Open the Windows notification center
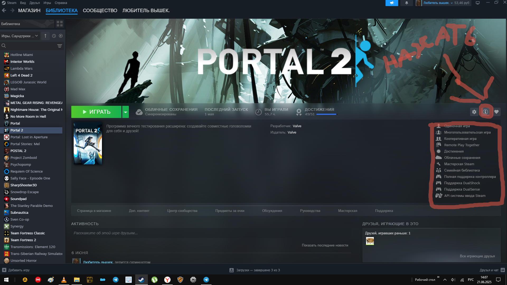 (498, 280)
